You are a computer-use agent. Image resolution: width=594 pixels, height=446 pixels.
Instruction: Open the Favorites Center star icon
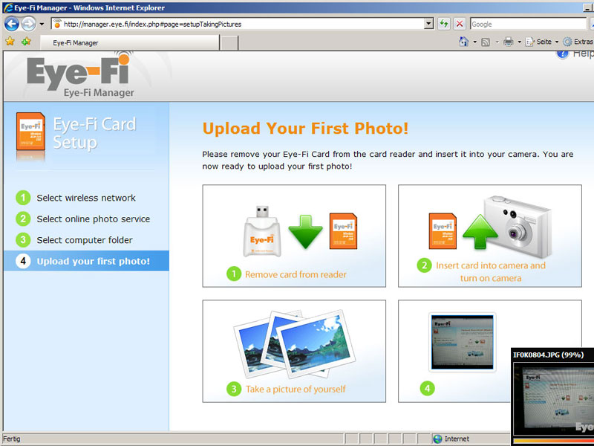[x=10, y=42]
